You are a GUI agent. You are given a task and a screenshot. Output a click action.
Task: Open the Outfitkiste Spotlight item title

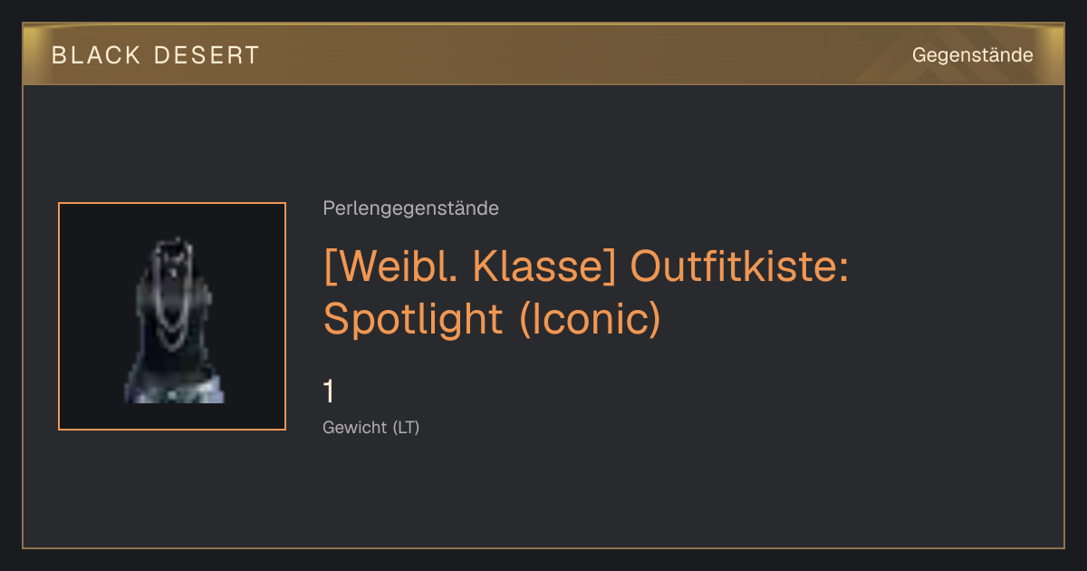pyautogui.click(x=585, y=292)
